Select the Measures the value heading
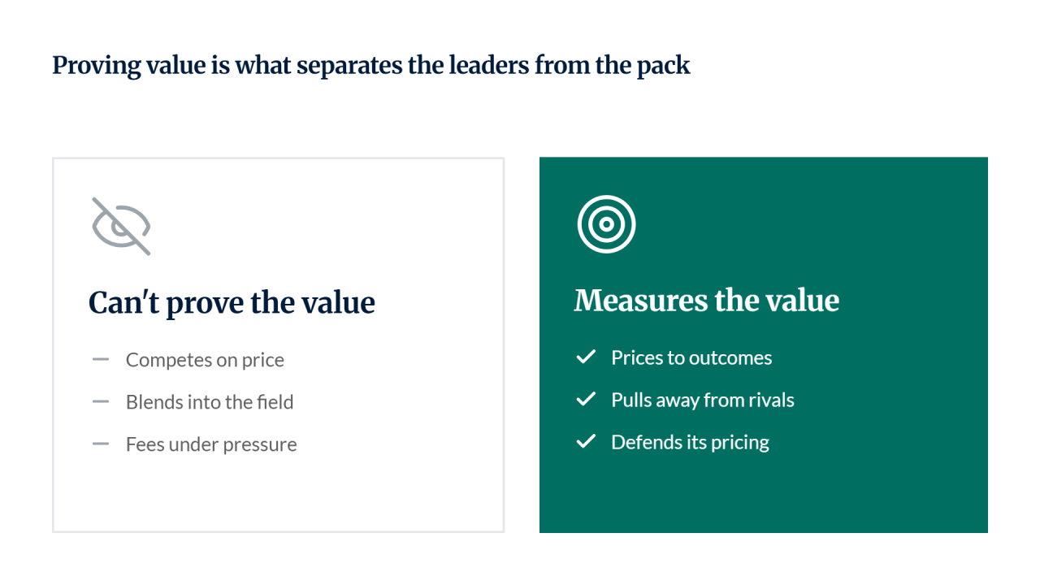The height and width of the screenshot is (585, 1040). (707, 301)
